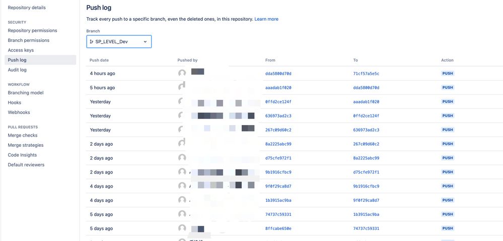Image resolution: width=503 pixels, height=241 pixels.
Task: Open Repository permissions settings
Action: (32, 31)
